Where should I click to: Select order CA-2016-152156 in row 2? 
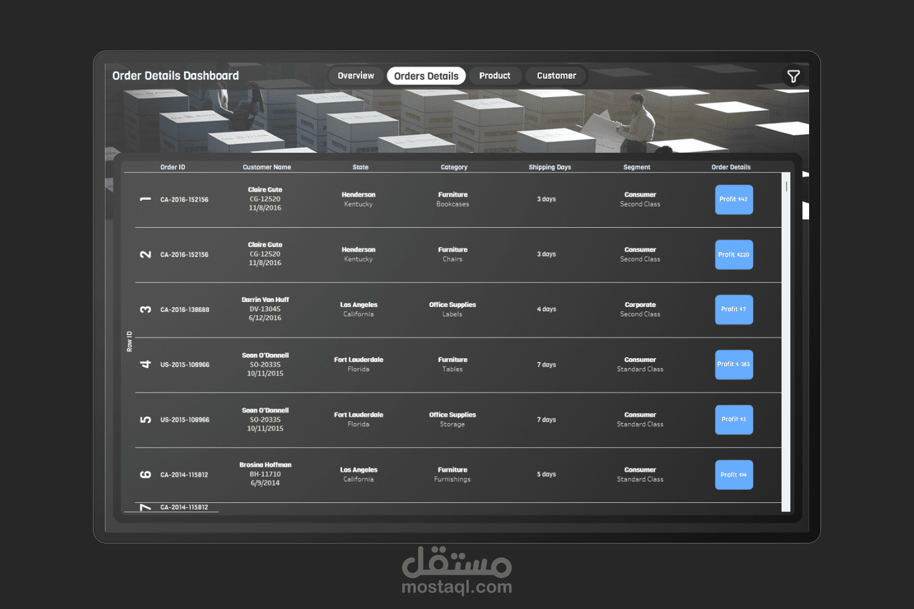click(184, 255)
